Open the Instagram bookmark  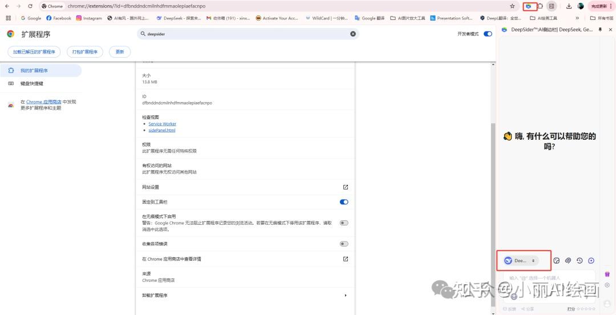point(89,18)
